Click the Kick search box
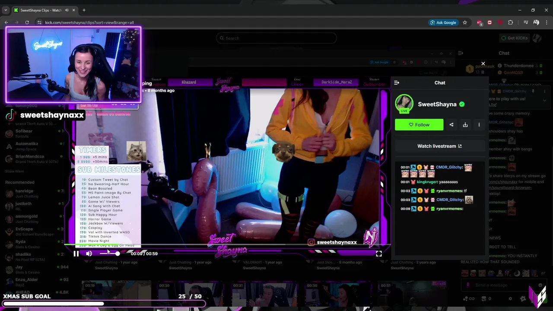Screen dimensions: 553x311 [276, 38]
